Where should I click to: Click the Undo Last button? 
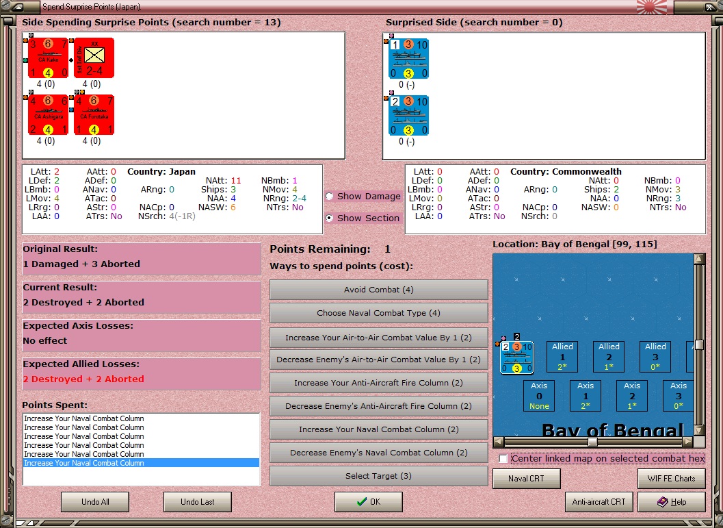point(198,502)
